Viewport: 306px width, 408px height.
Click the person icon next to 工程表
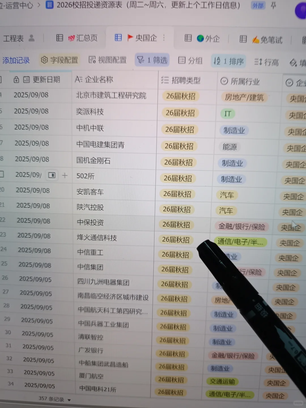coord(32,38)
